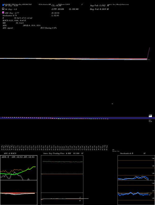
Task: Click the 'Stochastics & R' panel title
Action: [126, 153]
